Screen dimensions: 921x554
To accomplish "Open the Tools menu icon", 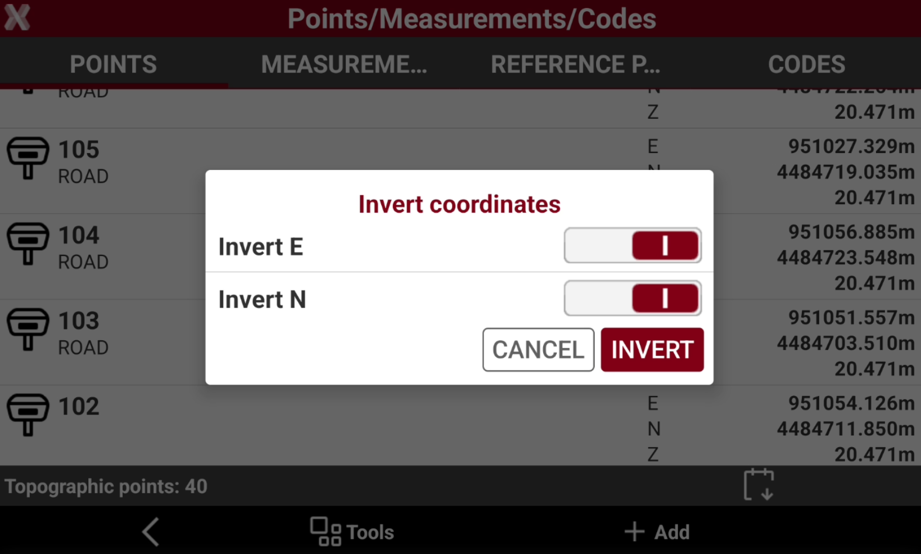I will (x=326, y=532).
